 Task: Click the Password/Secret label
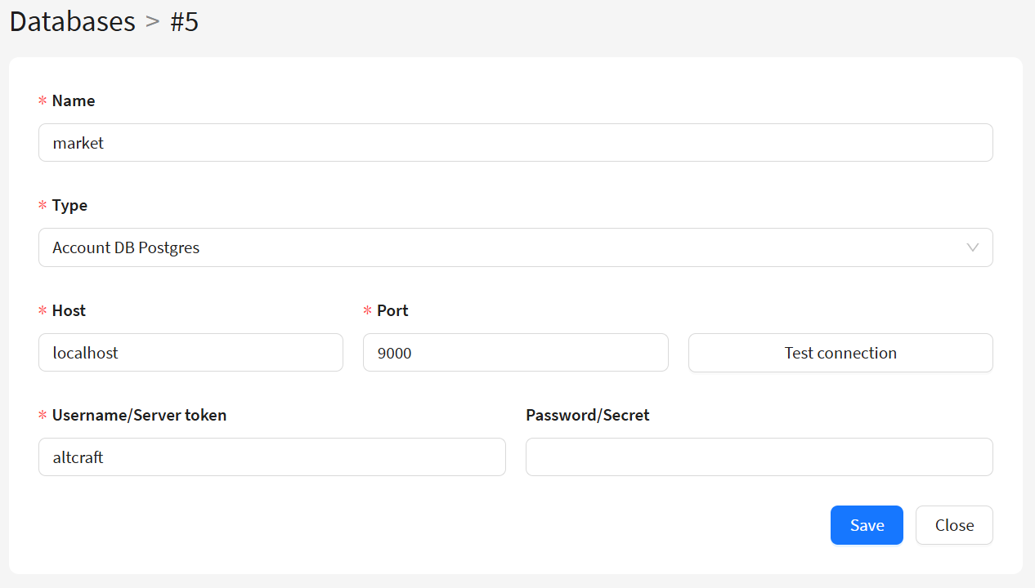pyautogui.click(x=587, y=415)
